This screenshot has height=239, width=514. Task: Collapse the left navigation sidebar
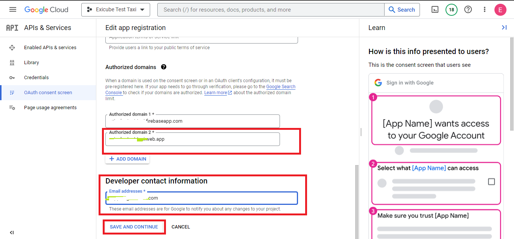pos(12,233)
